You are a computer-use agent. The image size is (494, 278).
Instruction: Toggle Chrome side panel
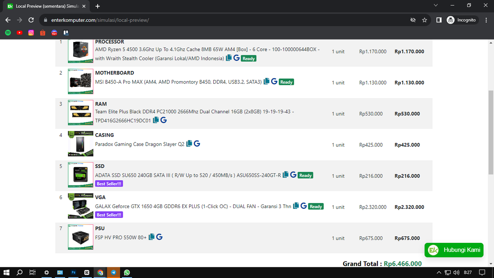[x=439, y=20]
